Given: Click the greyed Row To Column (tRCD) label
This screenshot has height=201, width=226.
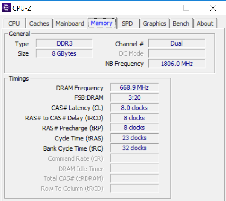Looking at the screenshot, I should pos(72,189).
